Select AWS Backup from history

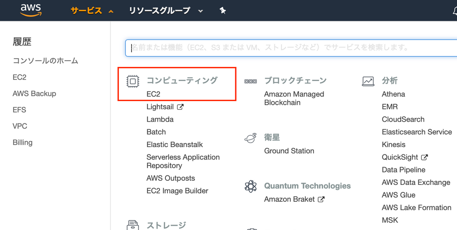point(34,93)
